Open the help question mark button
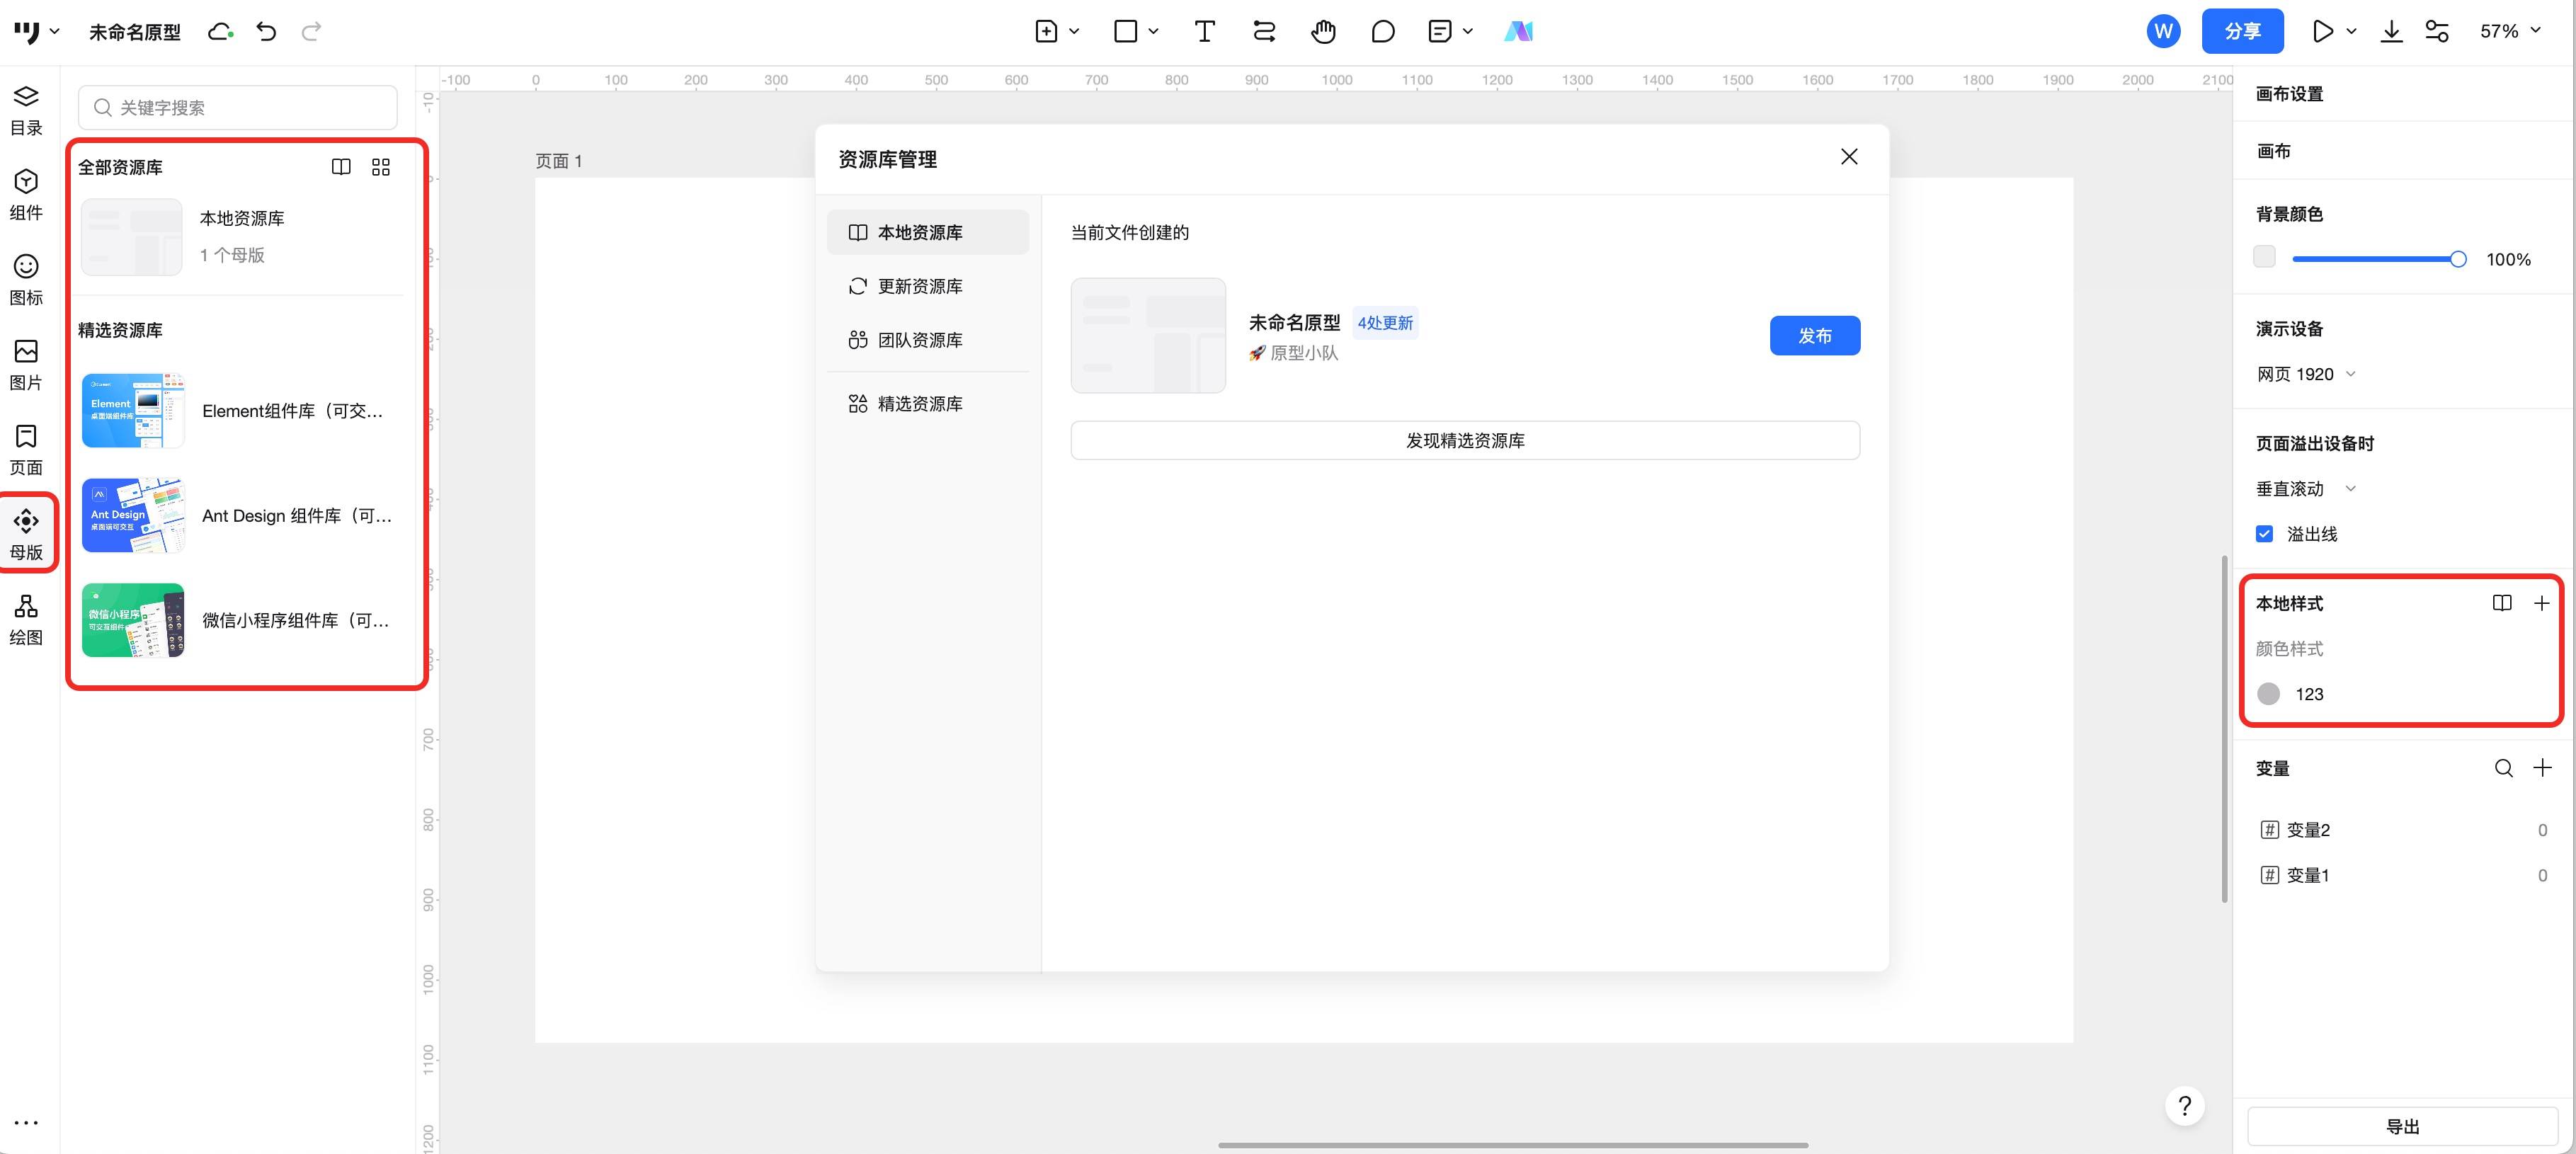Screen dimensions: 2576x1154 (2185, 1106)
